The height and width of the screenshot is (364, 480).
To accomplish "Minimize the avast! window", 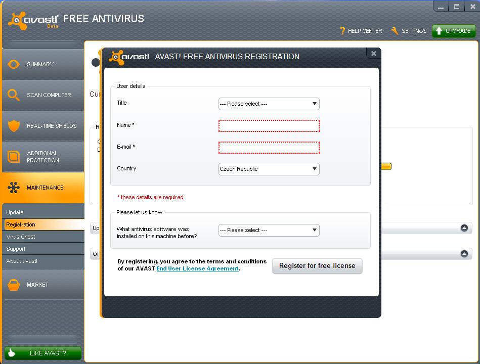I will click(441, 7).
